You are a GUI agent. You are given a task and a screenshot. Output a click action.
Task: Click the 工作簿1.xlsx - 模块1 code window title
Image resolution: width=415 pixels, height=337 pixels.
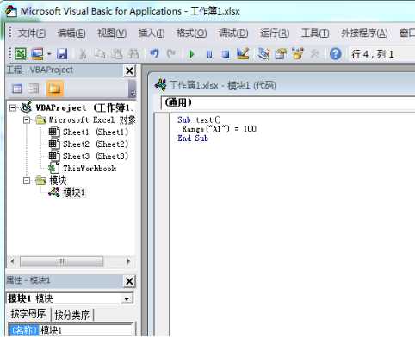[222, 85]
